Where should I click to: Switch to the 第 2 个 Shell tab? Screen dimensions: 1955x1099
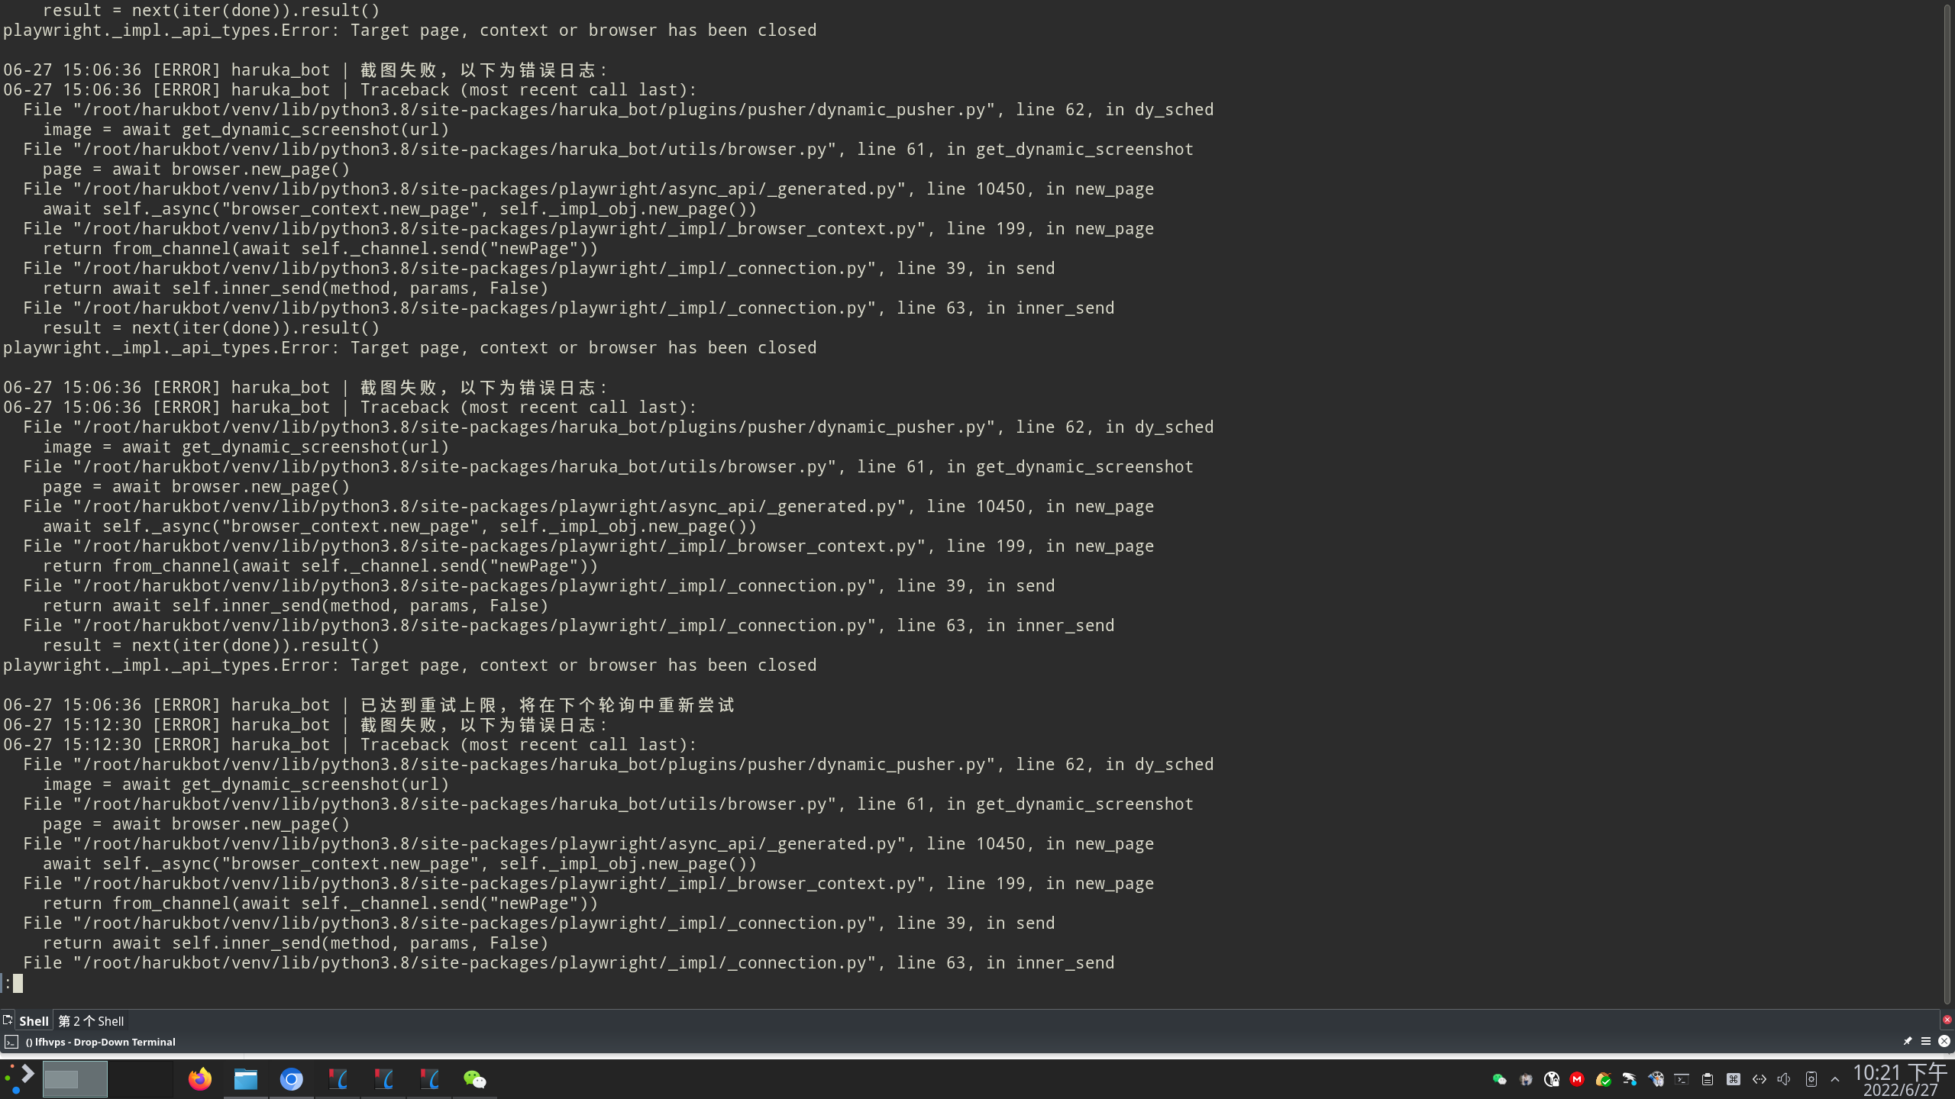click(x=89, y=1020)
